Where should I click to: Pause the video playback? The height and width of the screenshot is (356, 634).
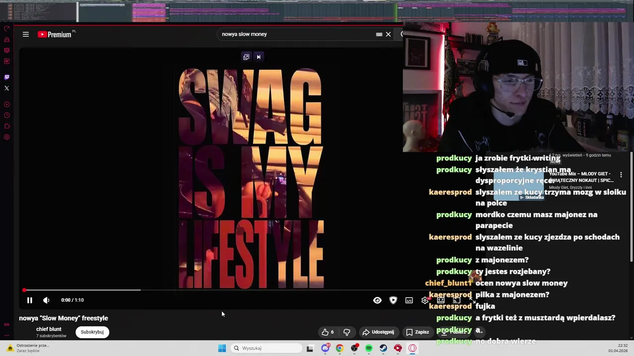tap(30, 300)
